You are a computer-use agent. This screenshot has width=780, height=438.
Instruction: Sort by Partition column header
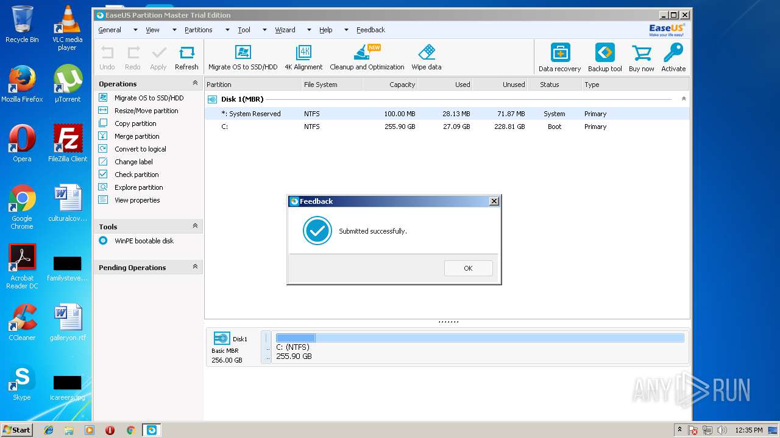pyautogui.click(x=253, y=85)
